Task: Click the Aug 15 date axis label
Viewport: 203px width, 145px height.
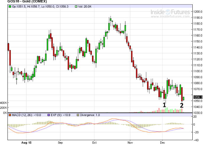Action: pyautogui.click(x=26, y=142)
